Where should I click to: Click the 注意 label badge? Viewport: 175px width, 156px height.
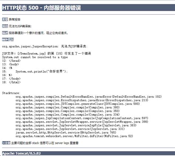6,143
